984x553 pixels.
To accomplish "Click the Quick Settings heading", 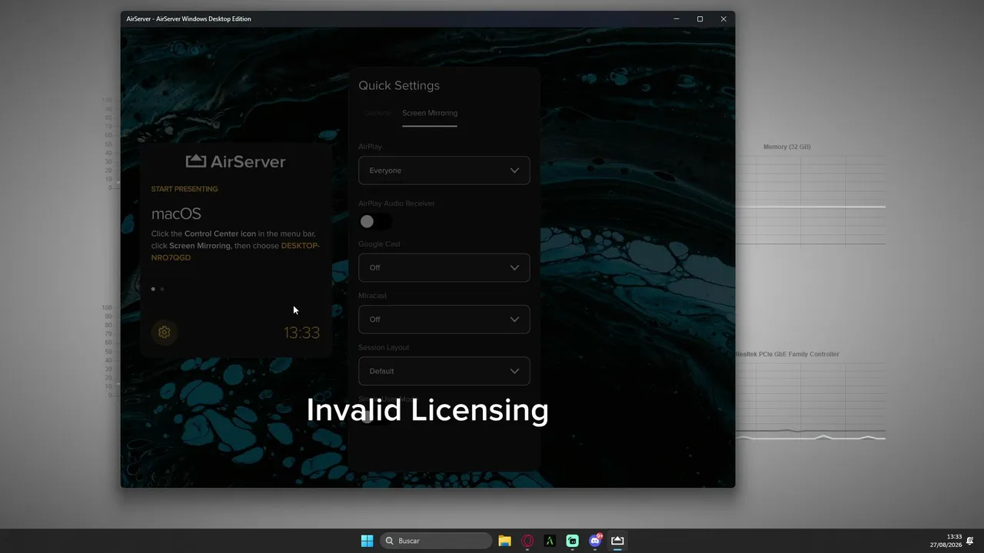I will [399, 85].
